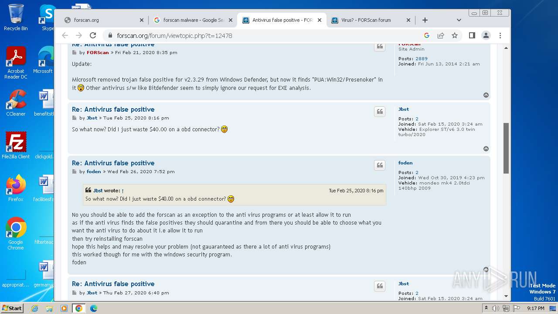
Task: Reload the current forum page
Action: pyautogui.click(x=93, y=35)
